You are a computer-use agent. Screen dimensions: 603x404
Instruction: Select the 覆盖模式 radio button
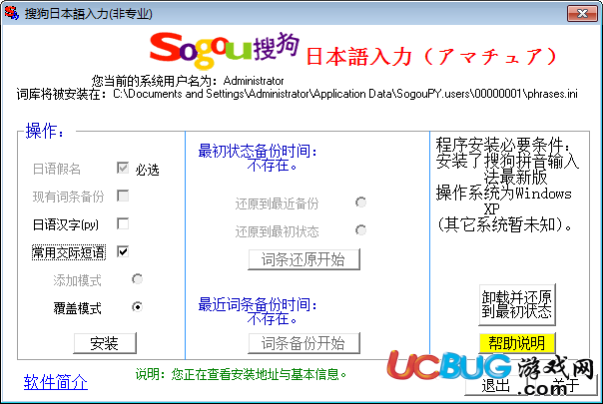coord(137,307)
